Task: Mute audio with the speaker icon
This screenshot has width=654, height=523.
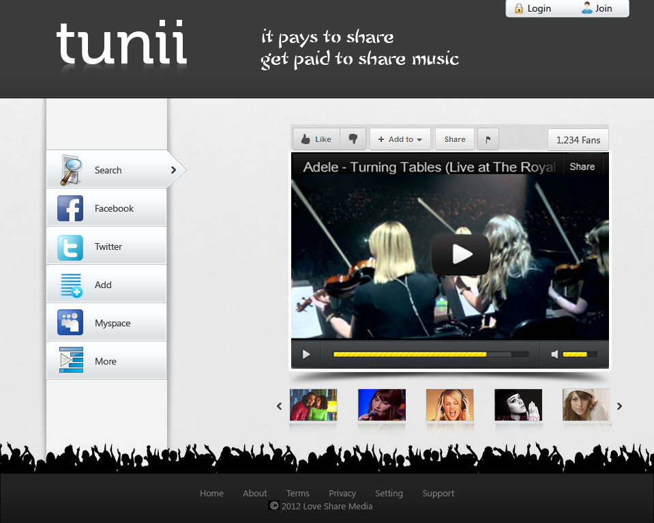Action: [554, 354]
